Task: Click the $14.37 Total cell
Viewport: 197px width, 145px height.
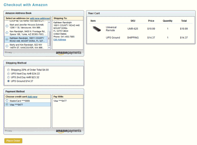Action: (184, 38)
